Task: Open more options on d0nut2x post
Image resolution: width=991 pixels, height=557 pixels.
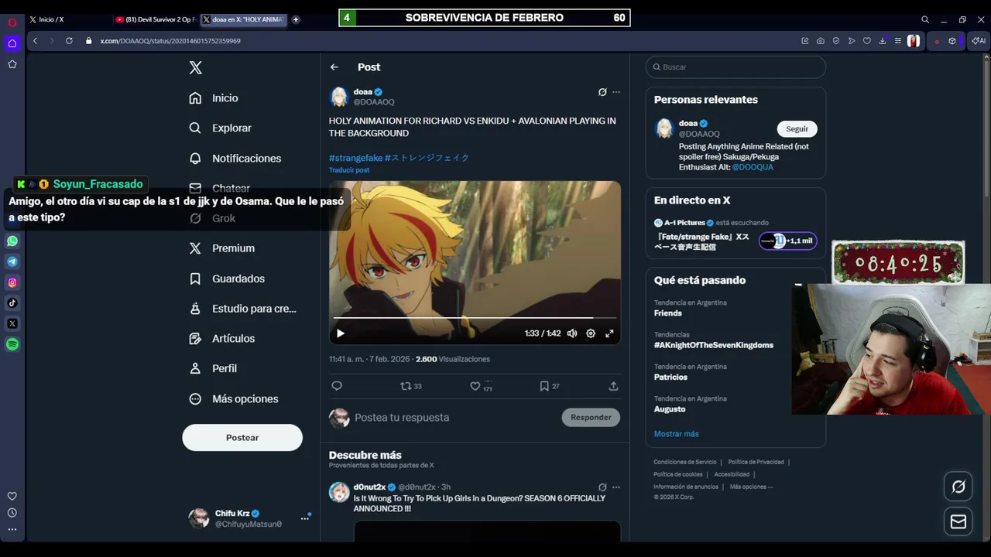Action: click(x=616, y=487)
